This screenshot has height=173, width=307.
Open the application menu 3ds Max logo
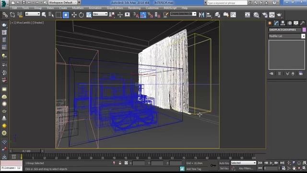(x=4, y=4)
